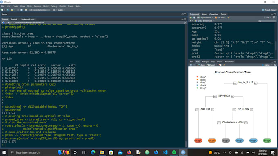
Task: Open Microsoft Edge from the taskbar
Action: tap(93, 152)
